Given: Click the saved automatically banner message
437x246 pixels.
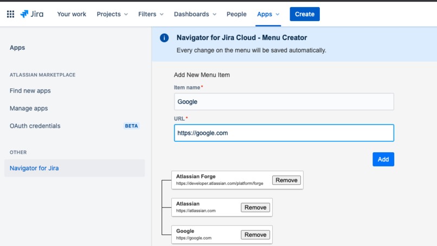Looking at the screenshot, I should click(x=251, y=50).
